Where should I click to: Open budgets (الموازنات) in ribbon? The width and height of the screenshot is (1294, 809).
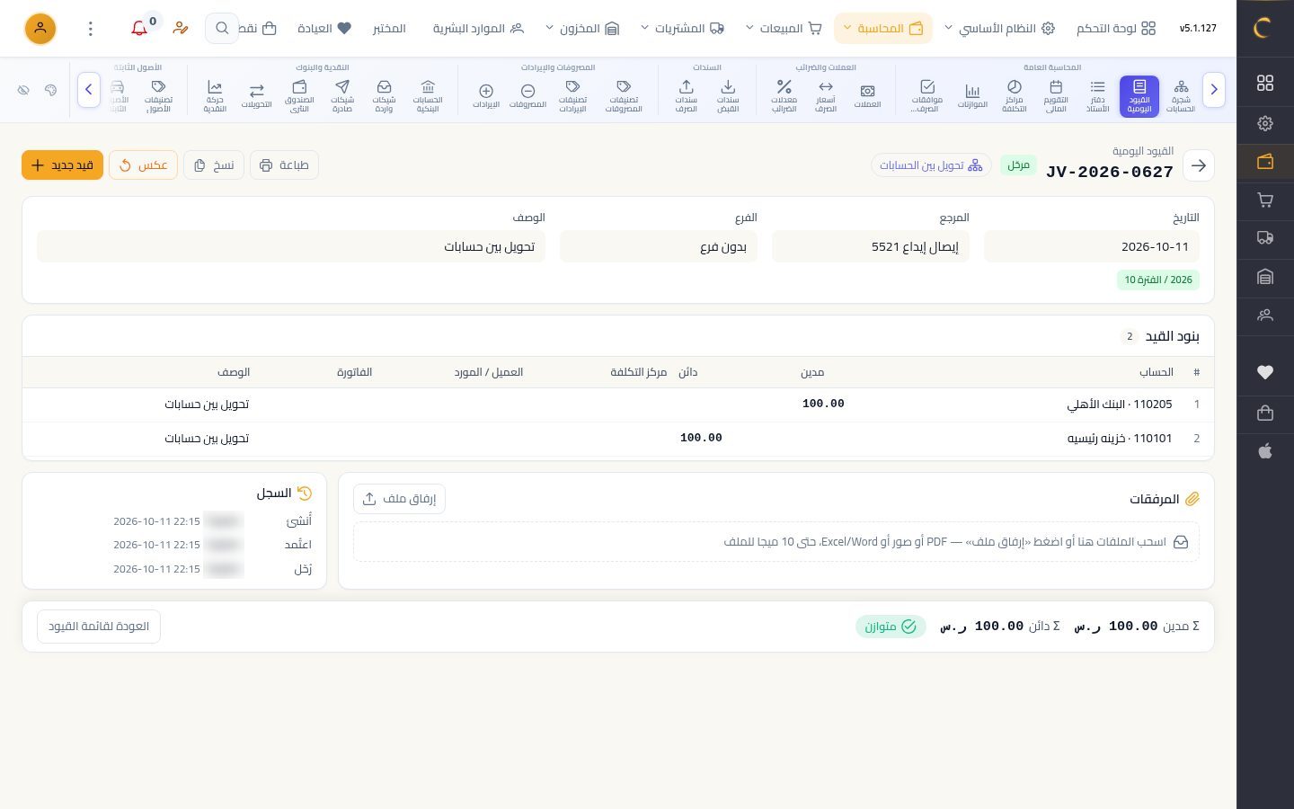click(x=972, y=95)
